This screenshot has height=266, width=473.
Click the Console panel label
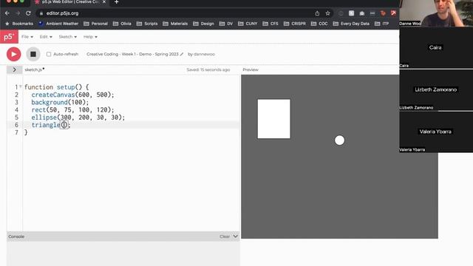(x=16, y=236)
